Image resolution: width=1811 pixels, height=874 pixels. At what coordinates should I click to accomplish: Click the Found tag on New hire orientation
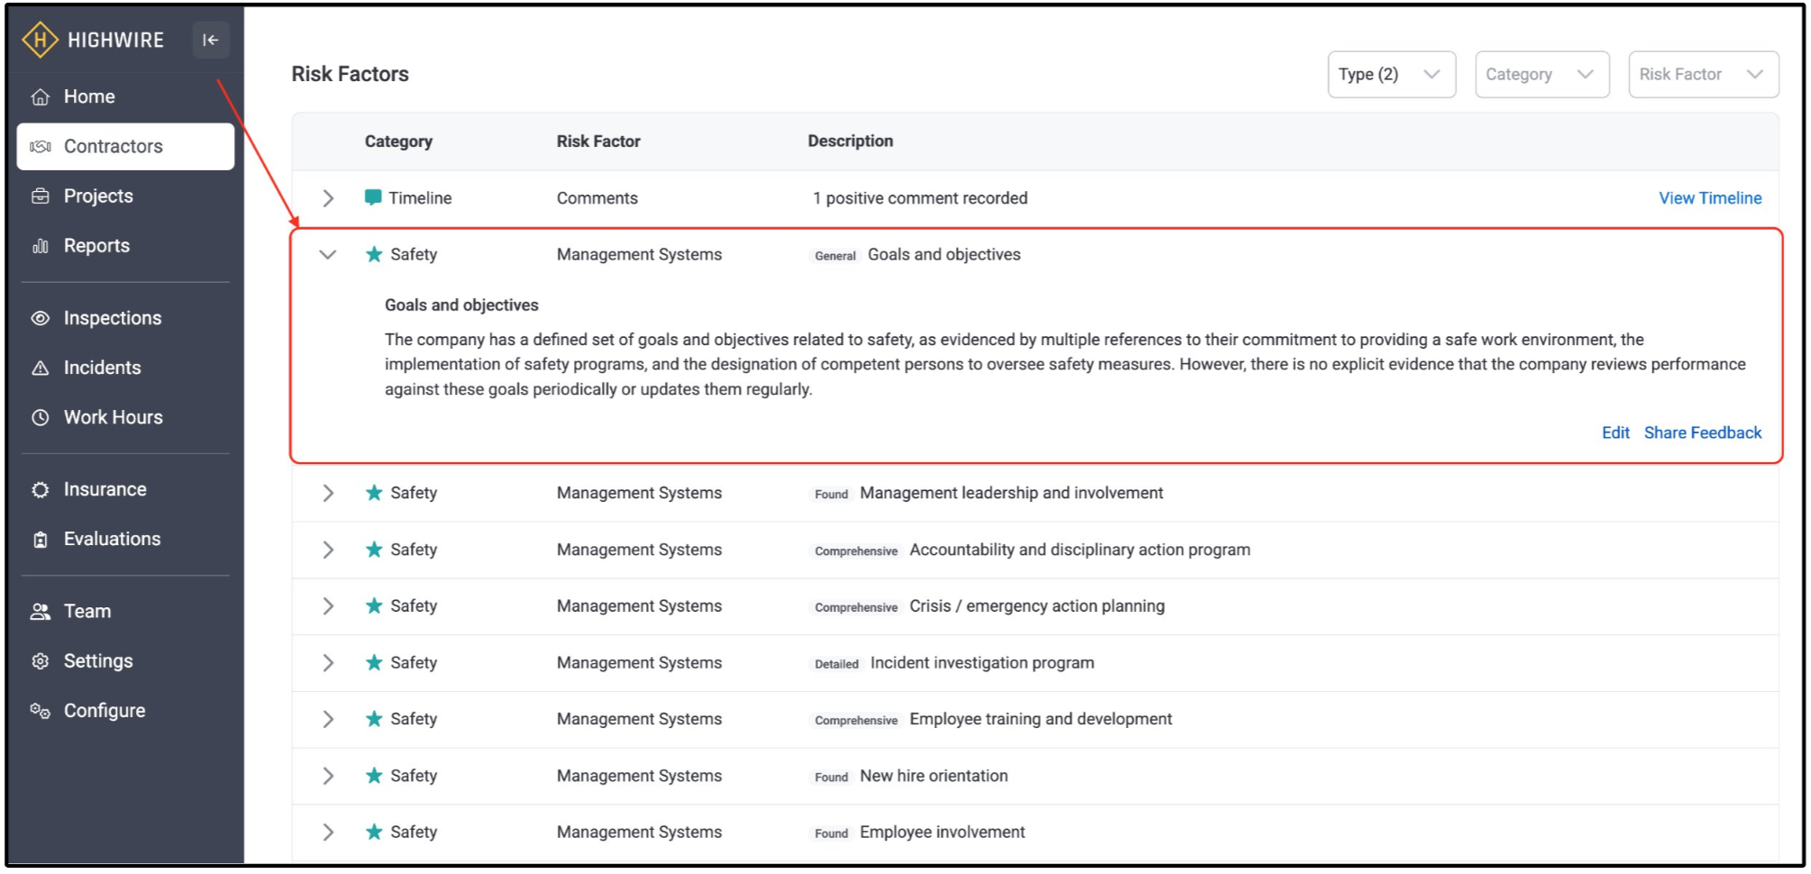pyautogui.click(x=832, y=777)
